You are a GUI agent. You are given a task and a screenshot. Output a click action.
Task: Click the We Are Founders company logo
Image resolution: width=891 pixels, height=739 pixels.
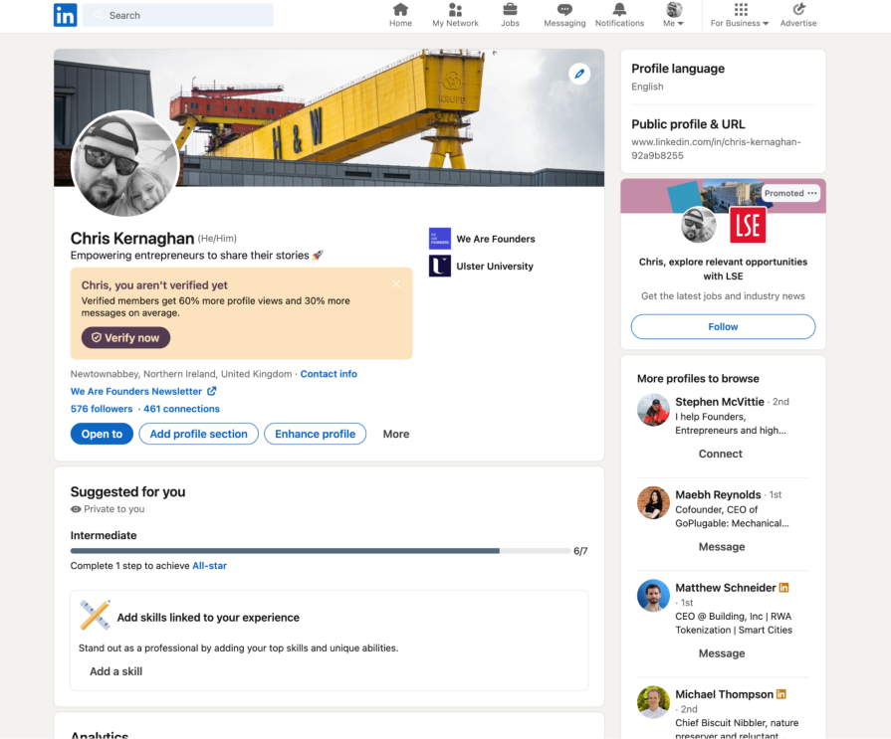(x=439, y=239)
